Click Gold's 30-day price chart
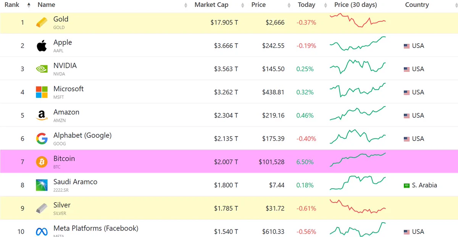 (358, 20)
